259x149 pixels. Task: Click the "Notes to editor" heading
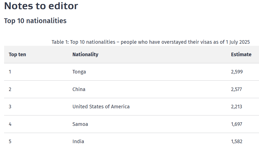pos(41,6)
